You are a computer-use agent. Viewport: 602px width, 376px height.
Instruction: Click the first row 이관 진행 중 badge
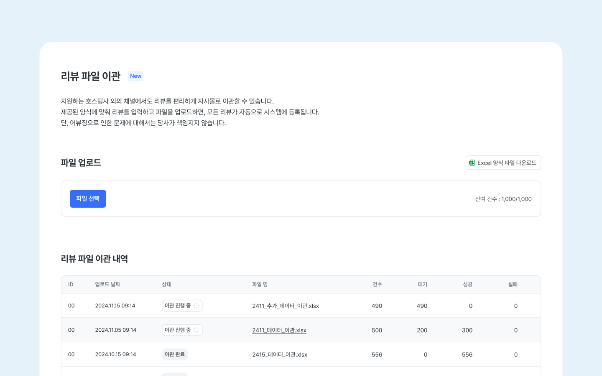(x=182, y=305)
